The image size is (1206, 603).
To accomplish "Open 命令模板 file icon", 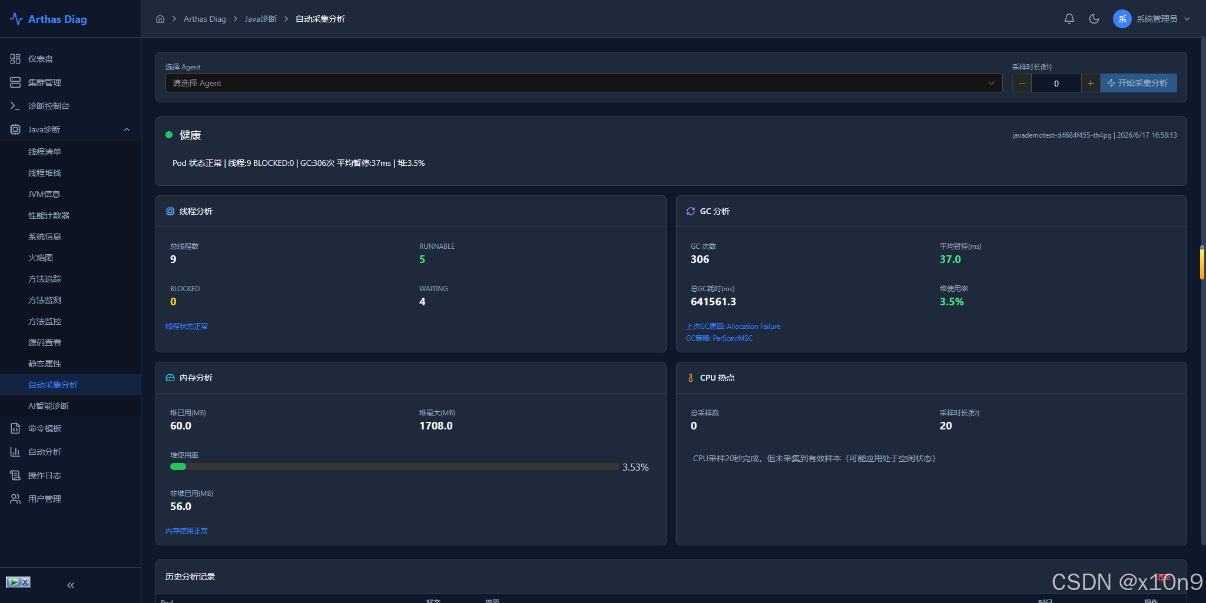I will point(15,428).
